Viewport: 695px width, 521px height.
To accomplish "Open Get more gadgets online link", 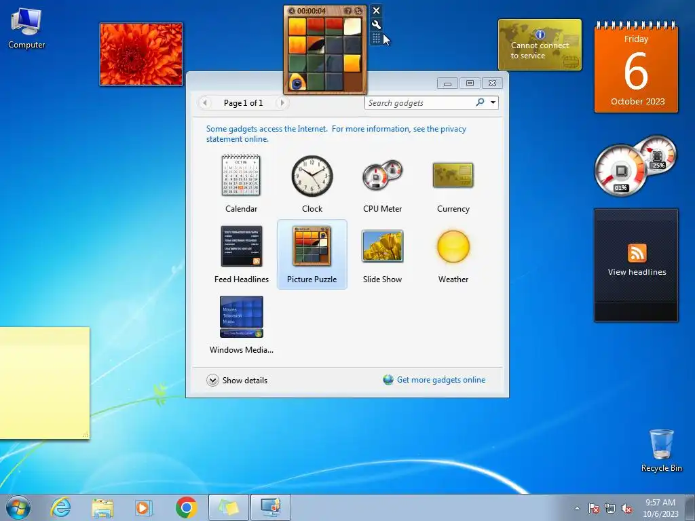I will click(x=441, y=380).
